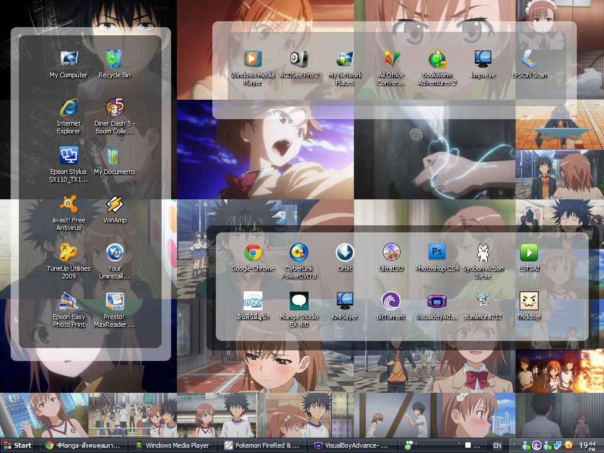The width and height of the screenshot is (604, 453).
Task: Open Diner Dash 5 Boom game icon
Action: (x=114, y=116)
